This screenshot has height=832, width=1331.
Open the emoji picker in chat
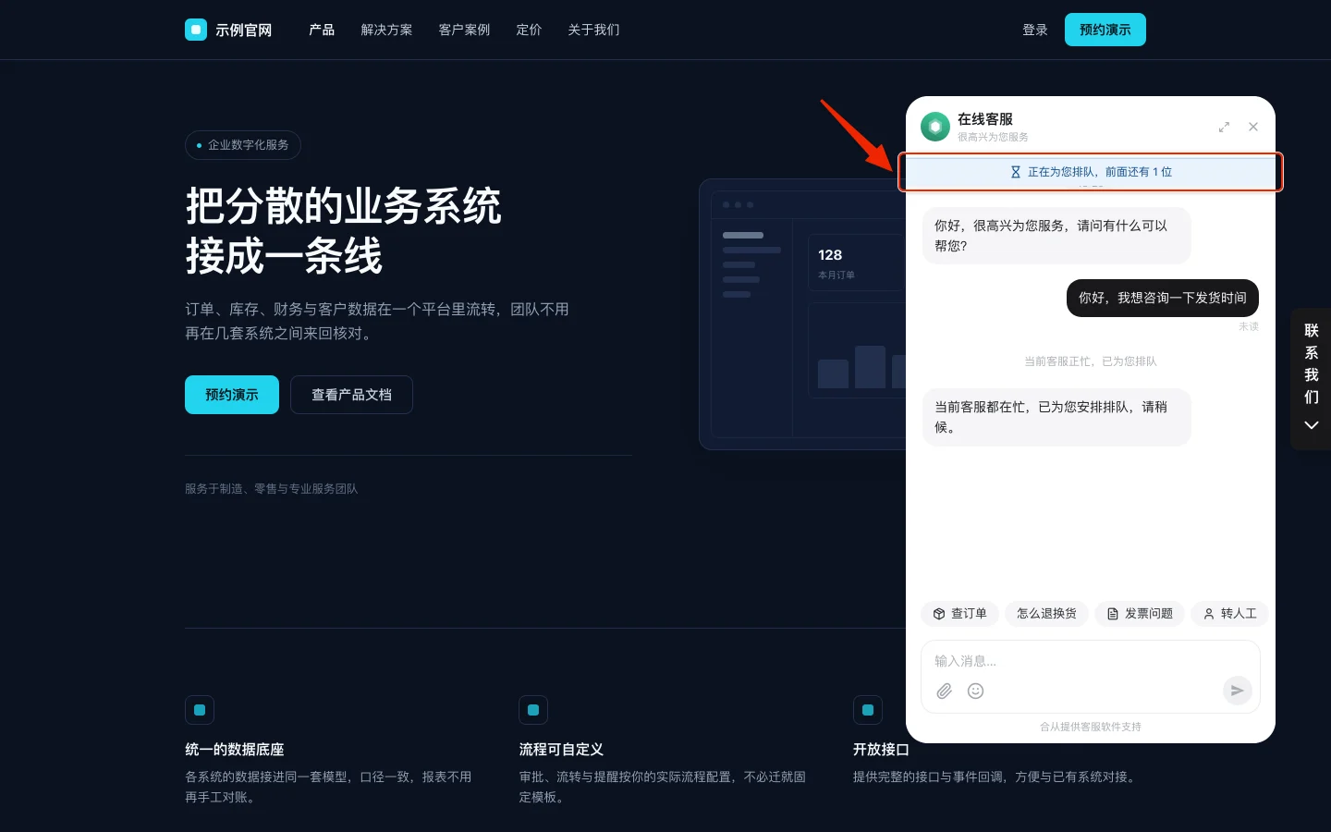point(975,691)
